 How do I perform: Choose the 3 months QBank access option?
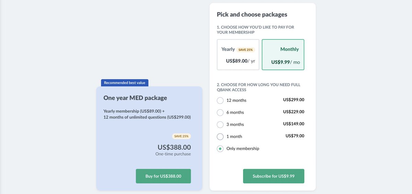pyautogui.click(x=220, y=124)
